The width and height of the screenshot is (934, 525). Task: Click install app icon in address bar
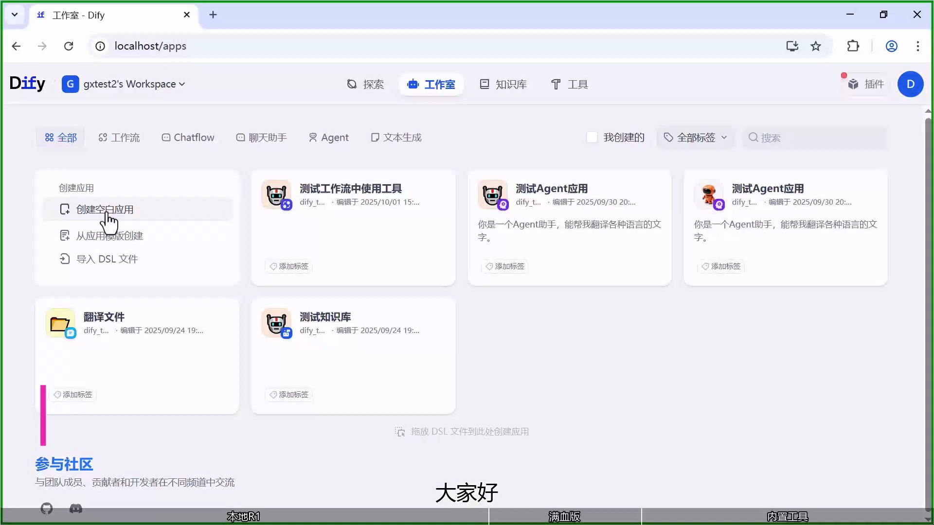tap(792, 46)
